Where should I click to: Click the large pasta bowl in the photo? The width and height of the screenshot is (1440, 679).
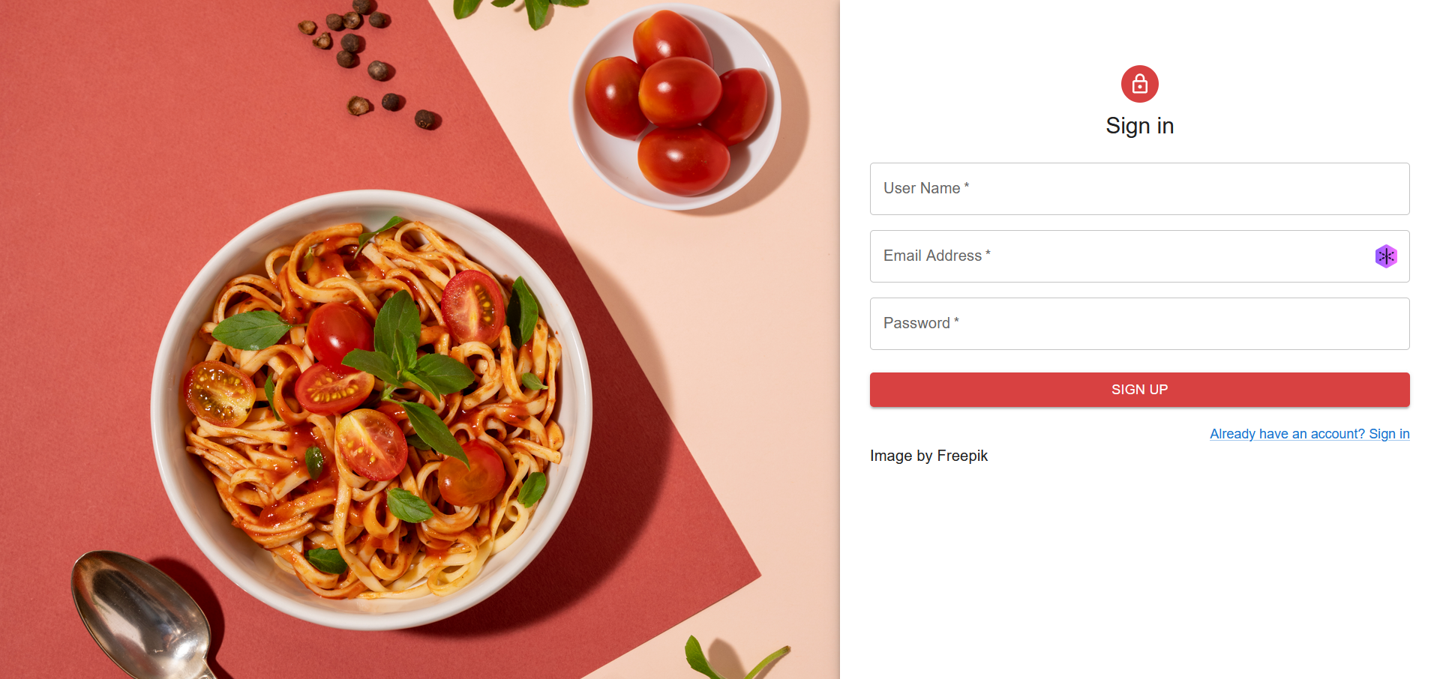pos(371,410)
